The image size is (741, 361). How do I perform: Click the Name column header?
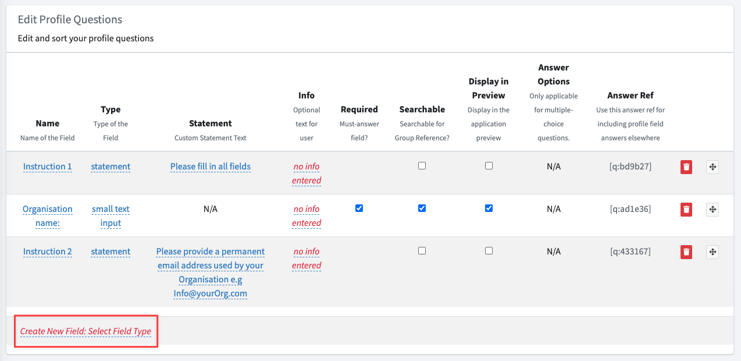point(48,123)
